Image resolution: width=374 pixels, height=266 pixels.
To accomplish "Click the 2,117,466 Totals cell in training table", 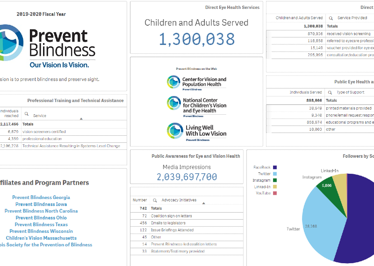I will [x=9, y=124].
